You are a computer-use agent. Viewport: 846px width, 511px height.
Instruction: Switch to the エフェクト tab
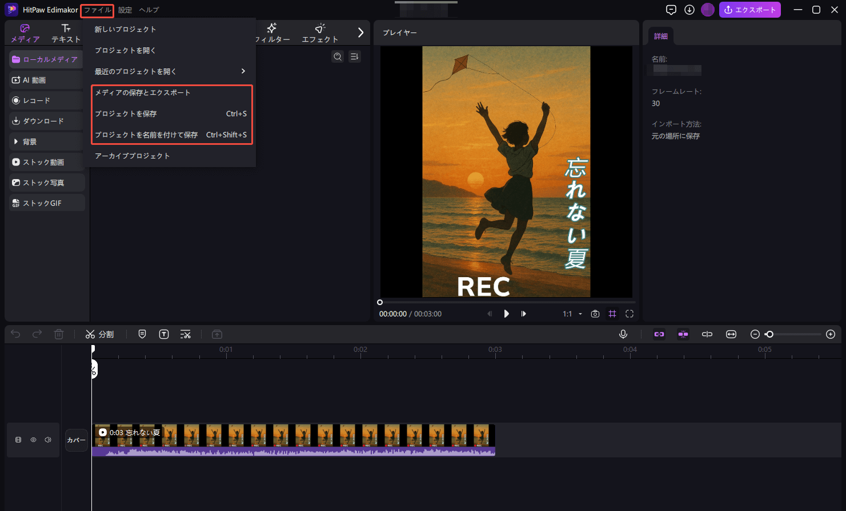point(320,34)
